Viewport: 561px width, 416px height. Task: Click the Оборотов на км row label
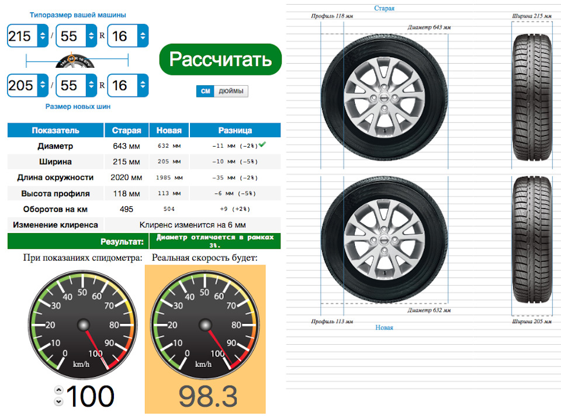[56, 209]
